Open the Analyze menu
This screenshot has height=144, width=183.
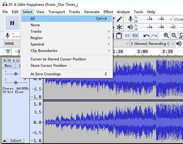123,12
